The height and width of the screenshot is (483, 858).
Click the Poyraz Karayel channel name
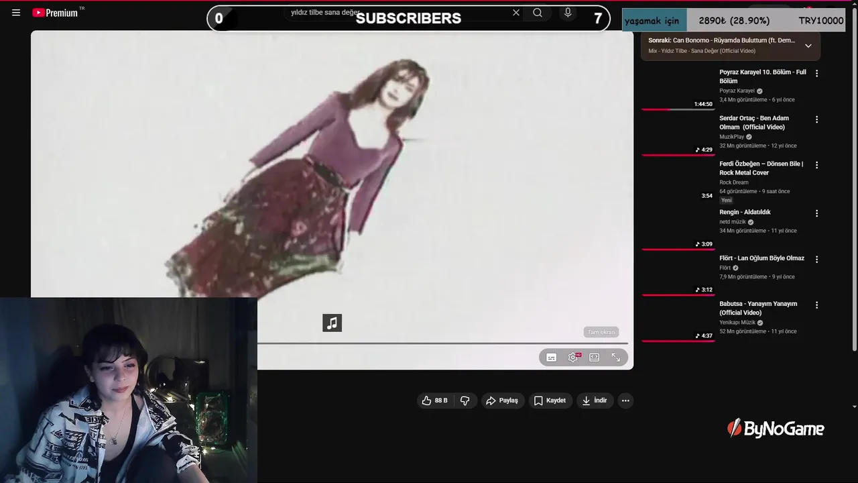click(x=737, y=91)
